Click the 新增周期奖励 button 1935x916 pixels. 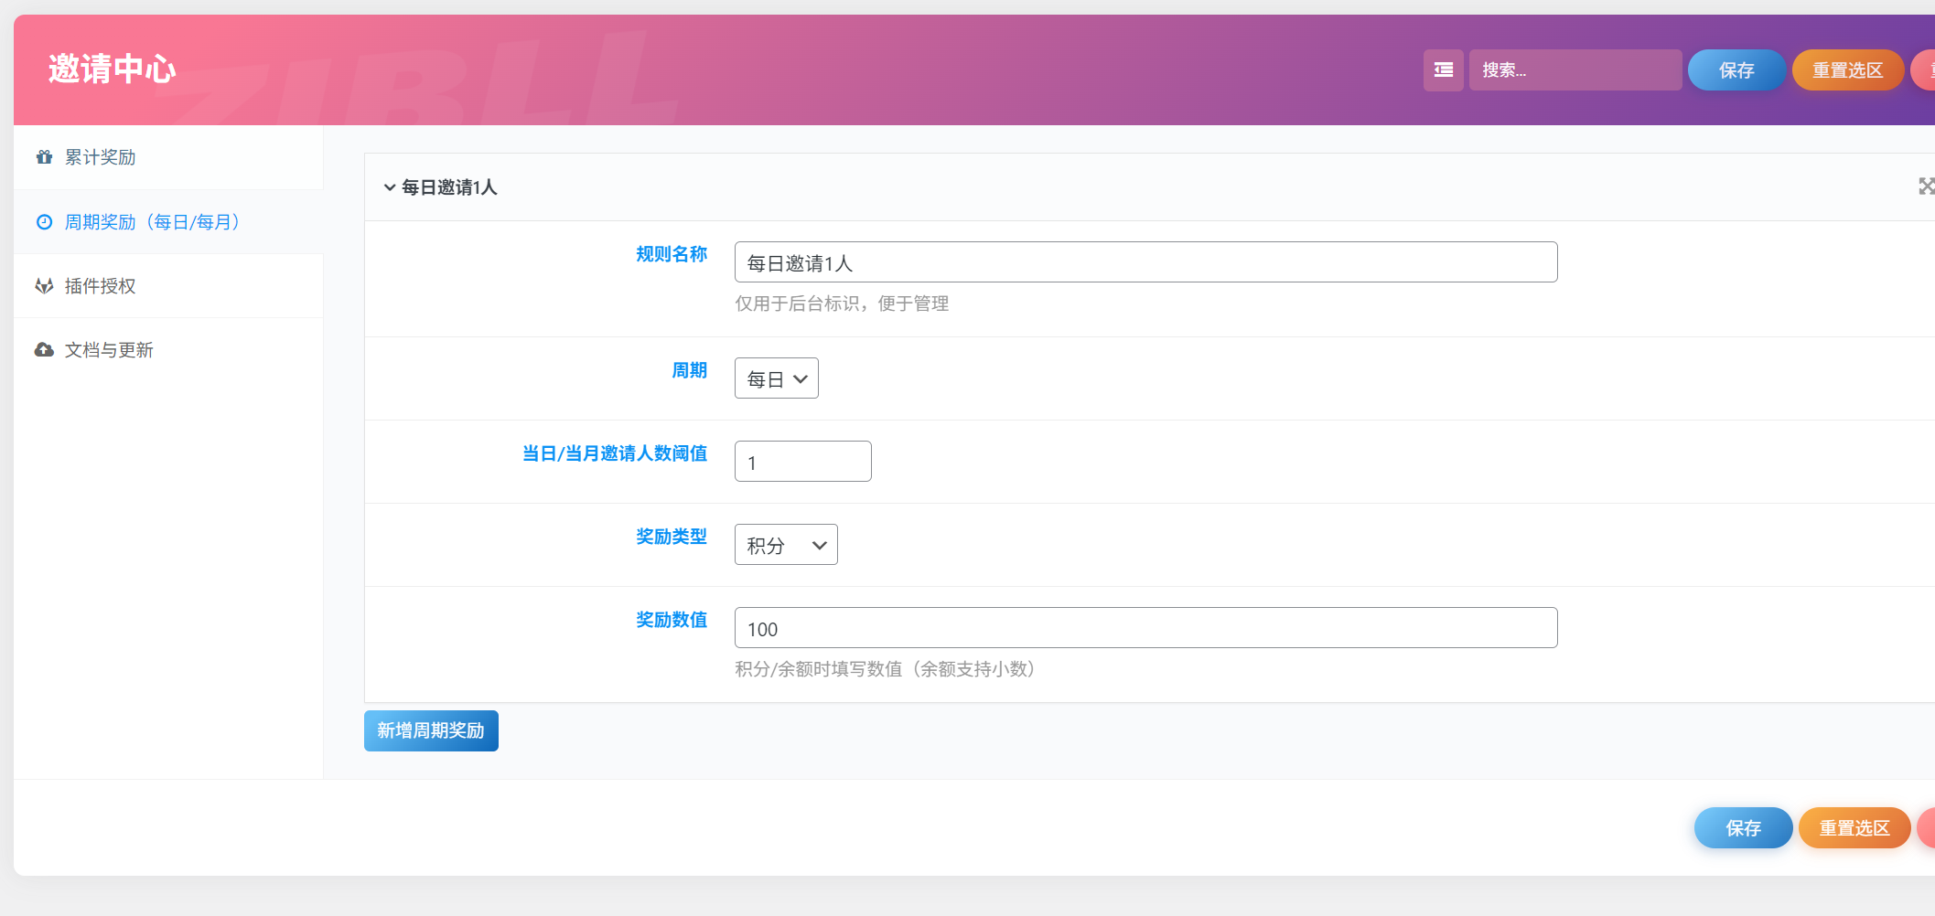click(x=430, y=730)
